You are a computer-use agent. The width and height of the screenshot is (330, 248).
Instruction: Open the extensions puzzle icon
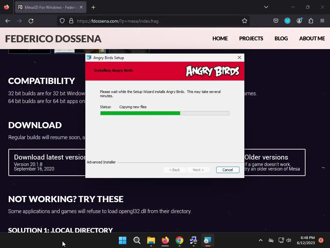click(311, 21)
